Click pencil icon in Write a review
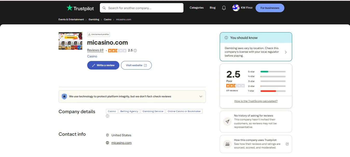The width and height of the screenshot is (350, 157). [x=94, y=65]
